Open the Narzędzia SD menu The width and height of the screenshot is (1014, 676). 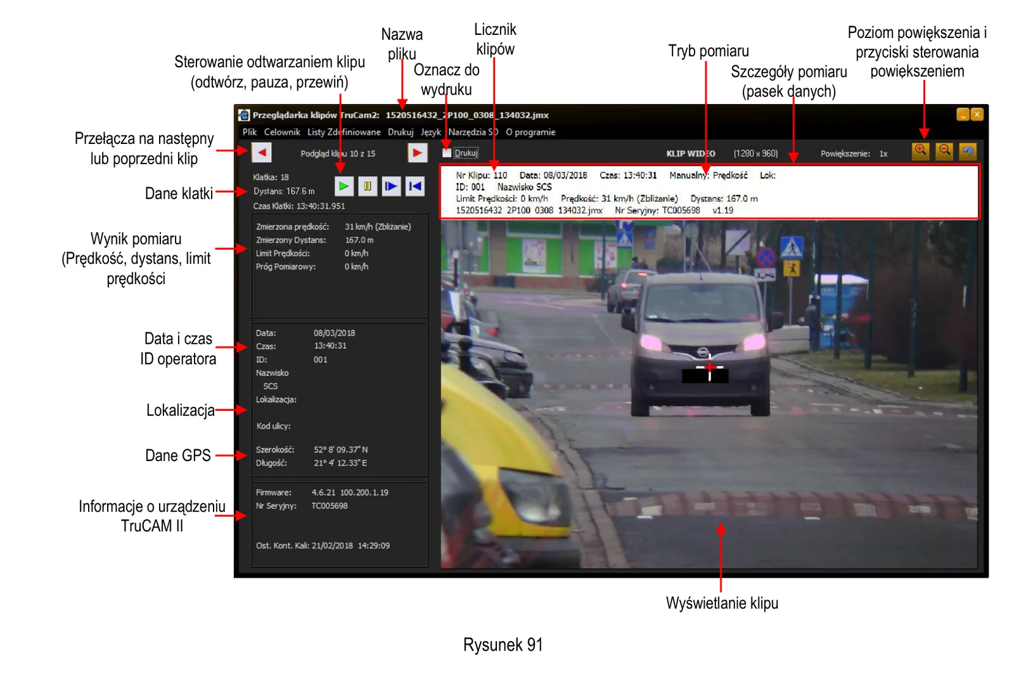click(473, 132)
